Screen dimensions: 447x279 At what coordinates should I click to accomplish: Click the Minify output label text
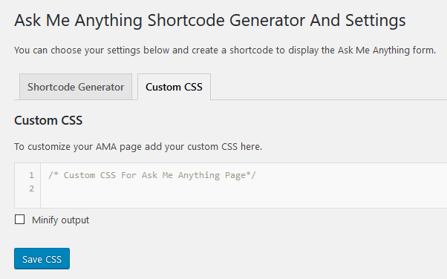click(60, 220)
